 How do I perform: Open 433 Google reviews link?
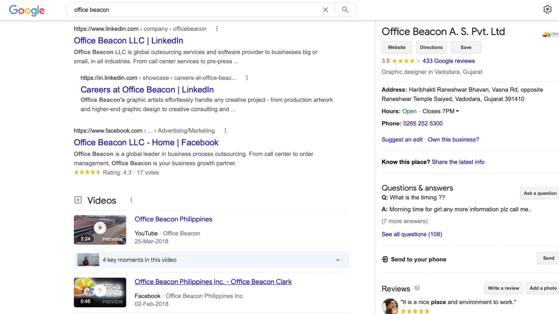(449, 61)
